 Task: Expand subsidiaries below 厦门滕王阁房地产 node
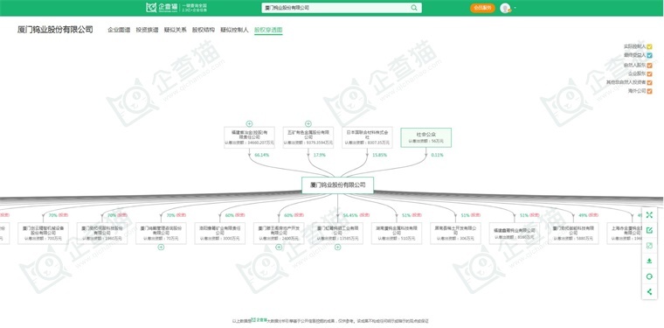[279, 247]
